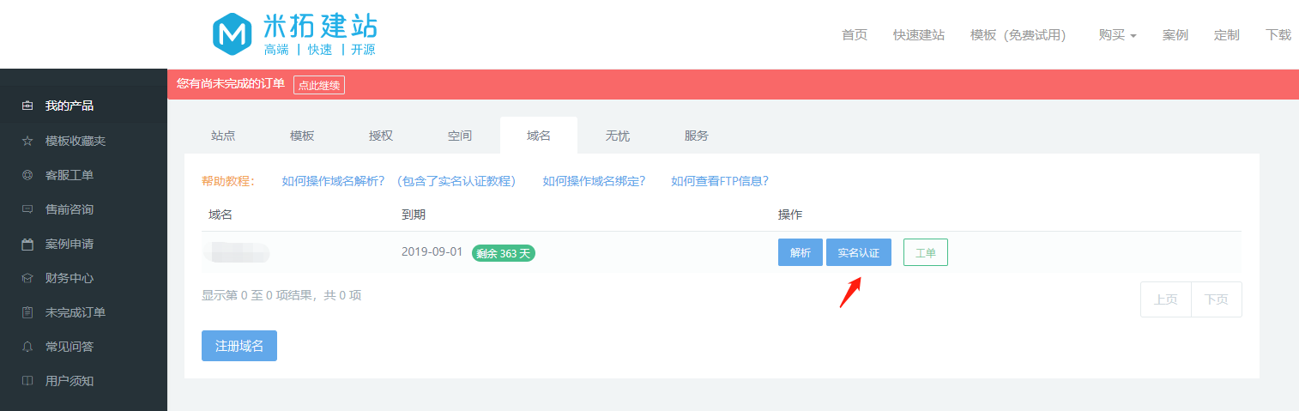Click the blurred domain name cell
Screen dimensions: 1299x411
(236, 252)
